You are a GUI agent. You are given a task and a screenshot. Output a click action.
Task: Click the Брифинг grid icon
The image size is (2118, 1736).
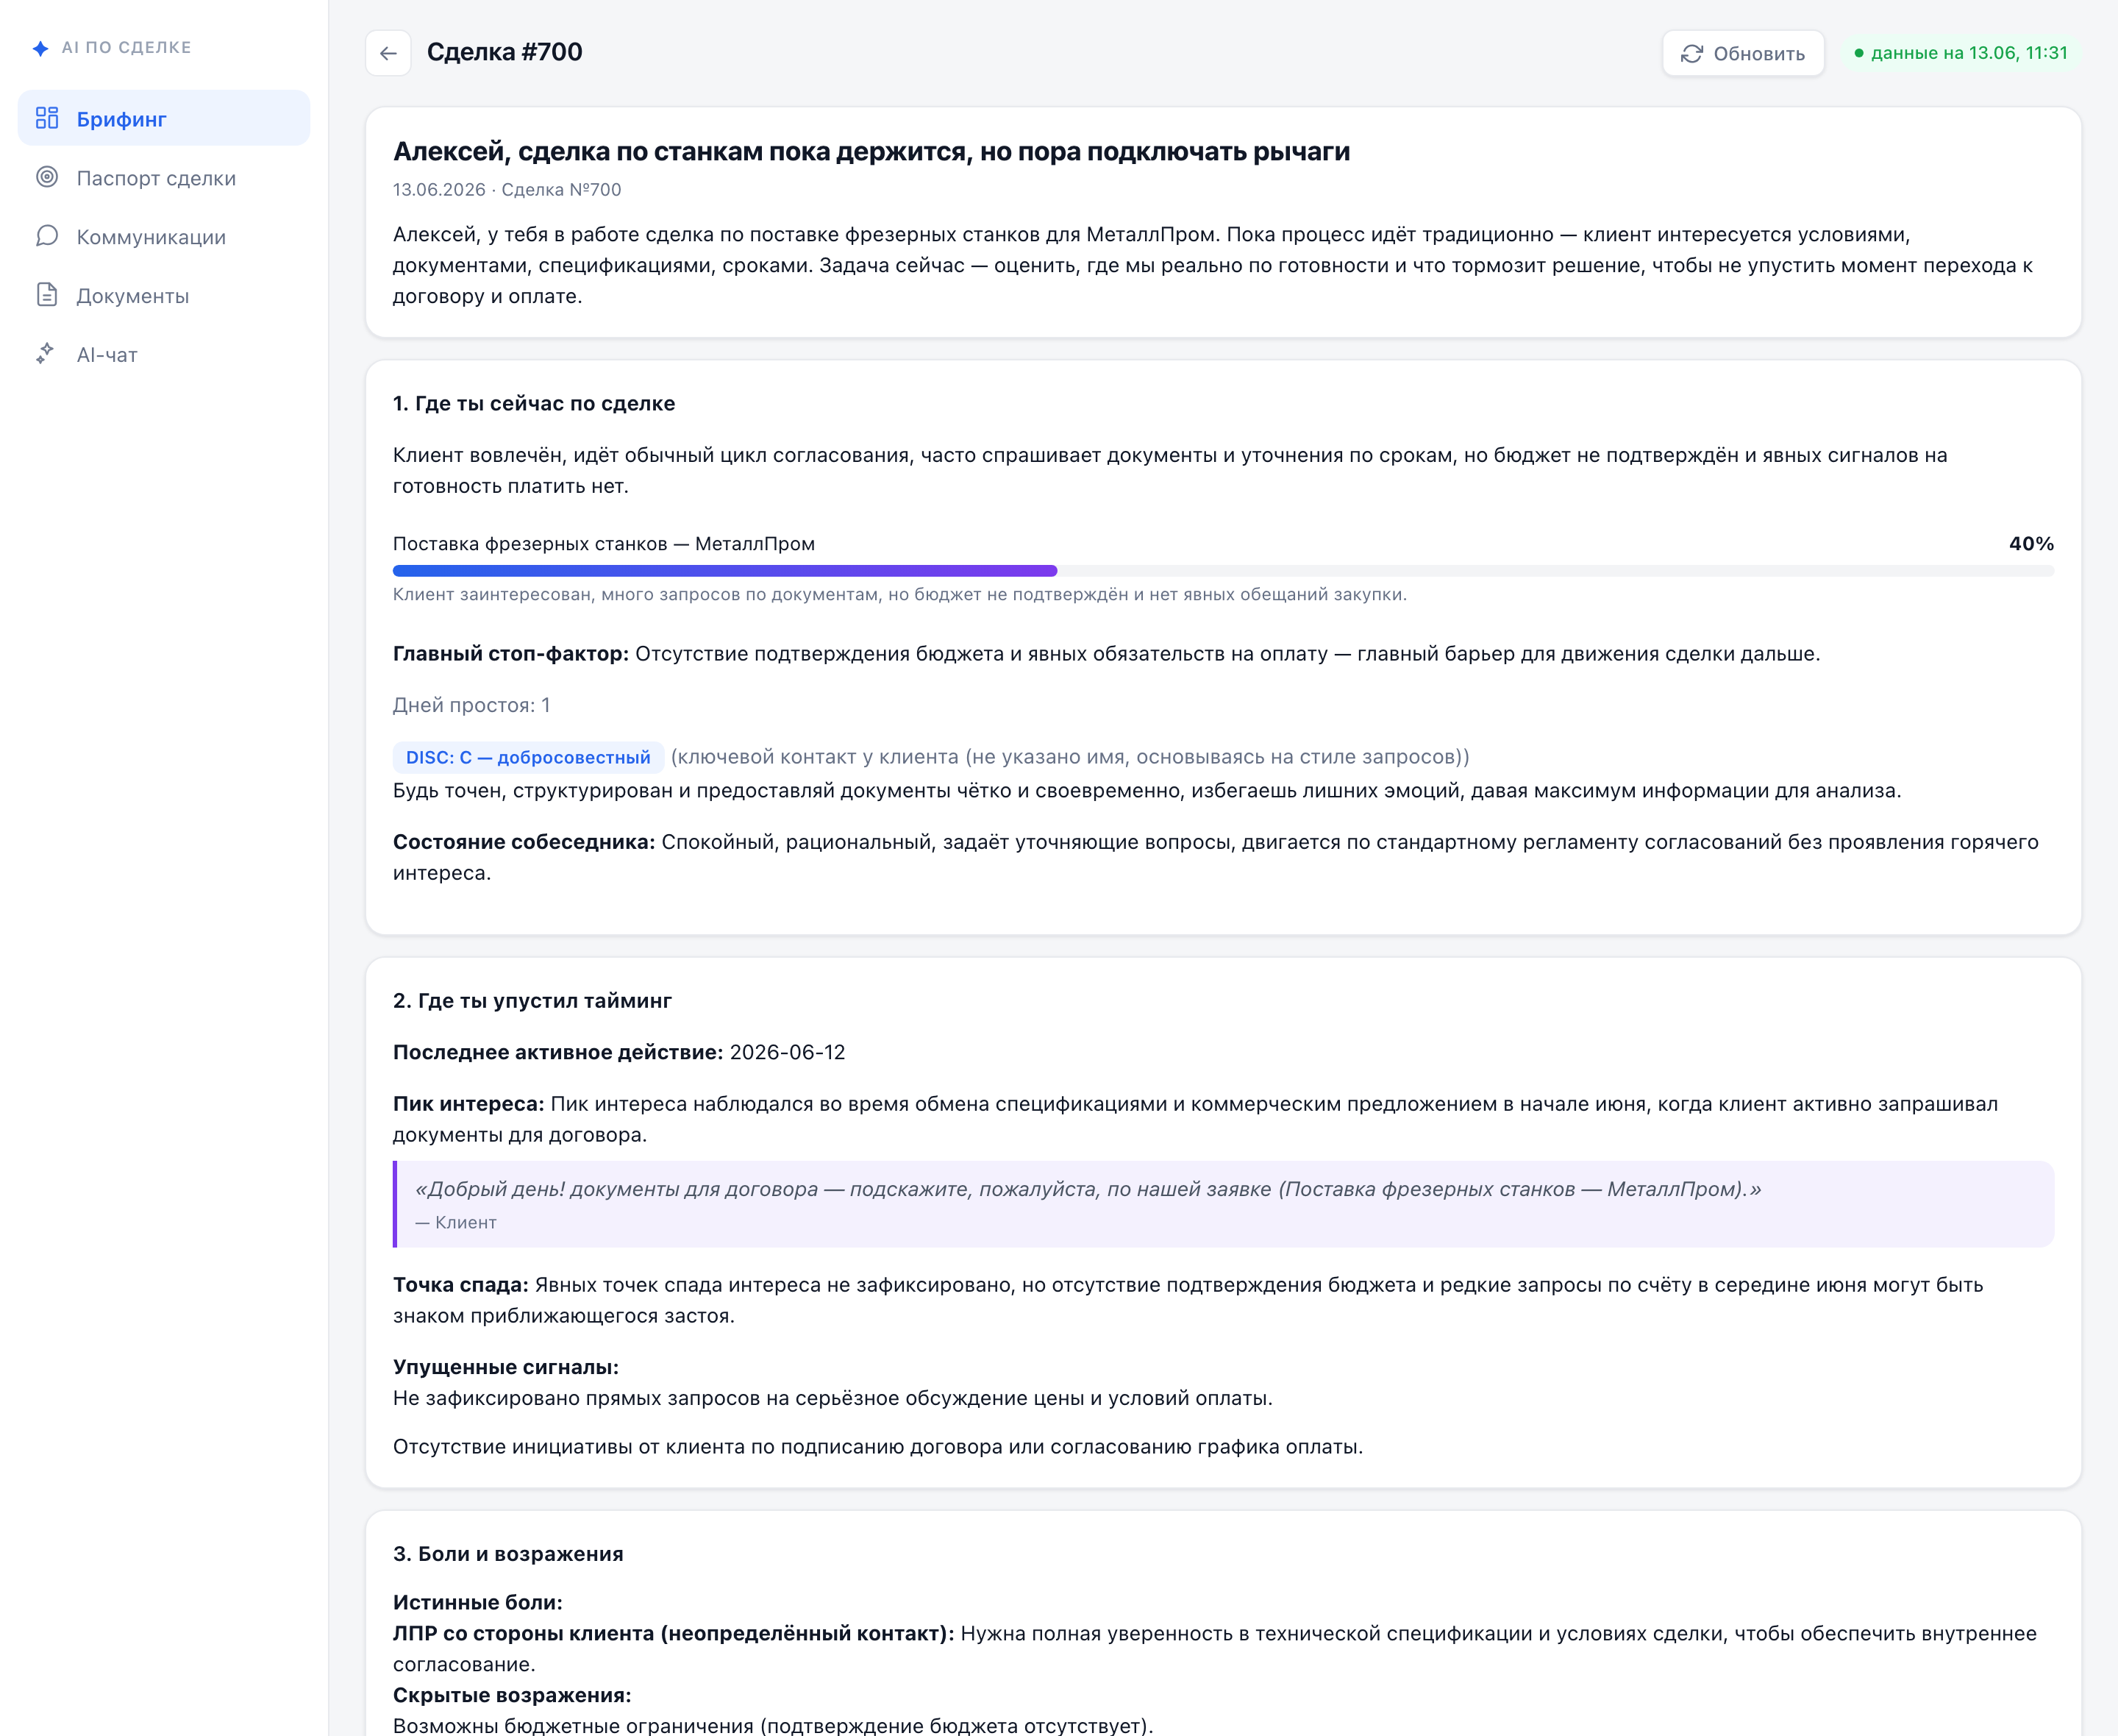click(47, 118)
